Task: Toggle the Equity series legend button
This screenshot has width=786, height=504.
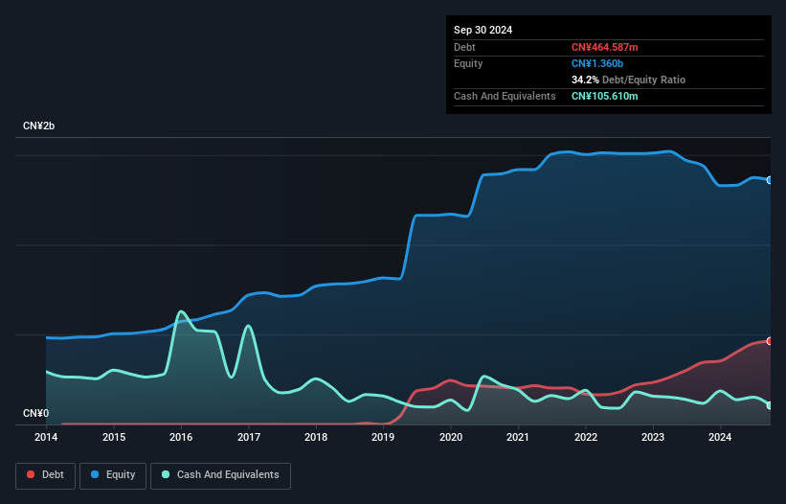Action: tap(113, 475)
